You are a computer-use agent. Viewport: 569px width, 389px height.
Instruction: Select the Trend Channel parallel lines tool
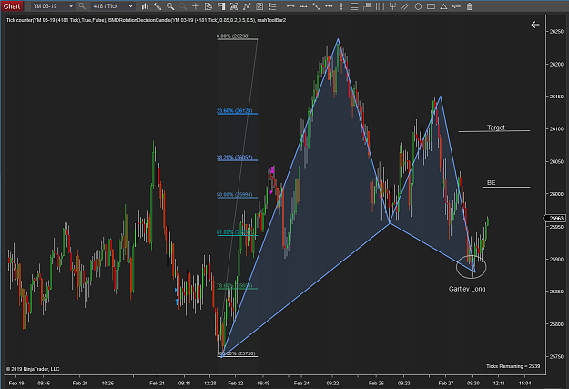pyautogui.click(x=405, y=6)
